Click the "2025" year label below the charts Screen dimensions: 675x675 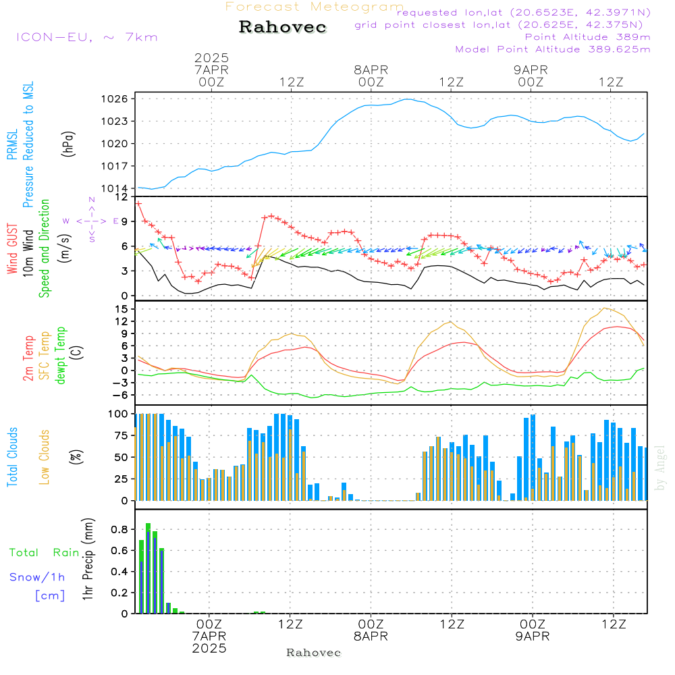[x=209, y=648]
